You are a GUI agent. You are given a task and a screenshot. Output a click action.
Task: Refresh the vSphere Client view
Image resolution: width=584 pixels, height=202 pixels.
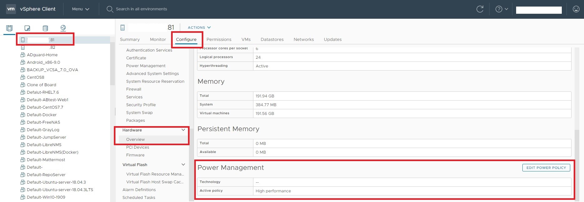(x=480, y=9)
